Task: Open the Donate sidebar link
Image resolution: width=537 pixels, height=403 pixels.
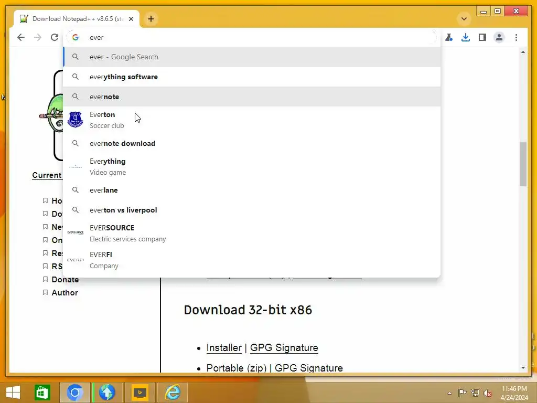Action: [65, 280]
